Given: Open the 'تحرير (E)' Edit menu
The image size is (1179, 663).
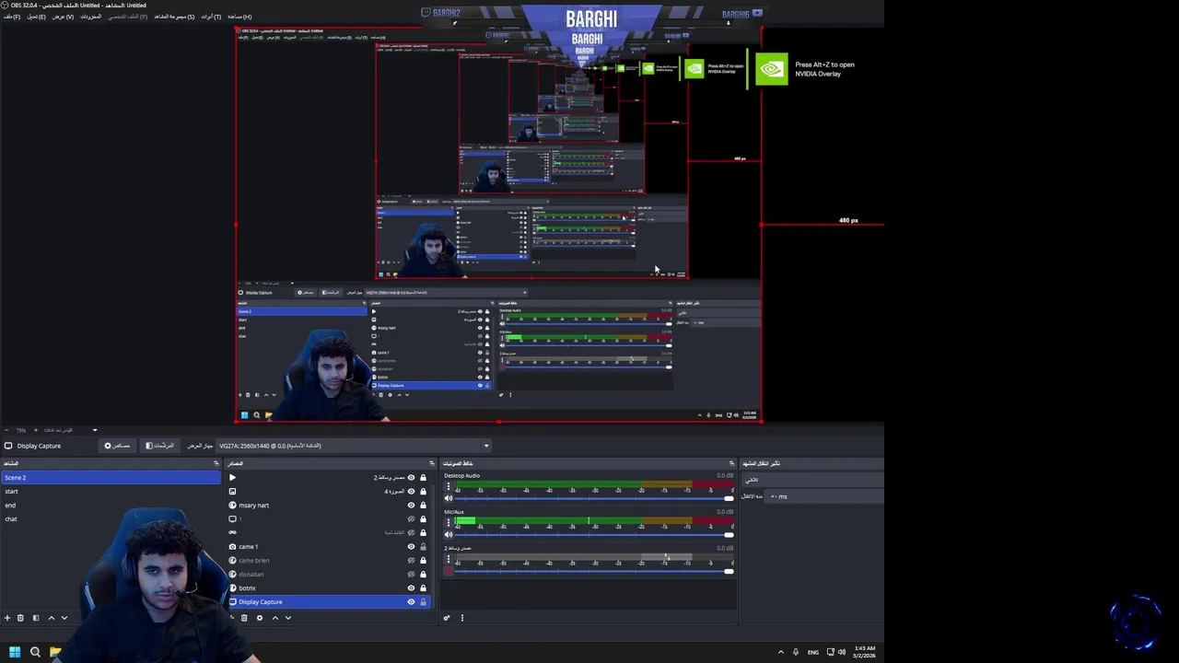Looking at the screenshot, I should tap(37, 17).
